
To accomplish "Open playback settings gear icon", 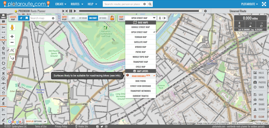I will pyautogui.click(x=205, y=11).
